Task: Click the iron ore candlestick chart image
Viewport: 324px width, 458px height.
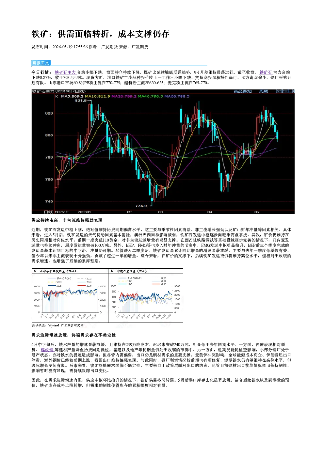Action: point(163,151)
